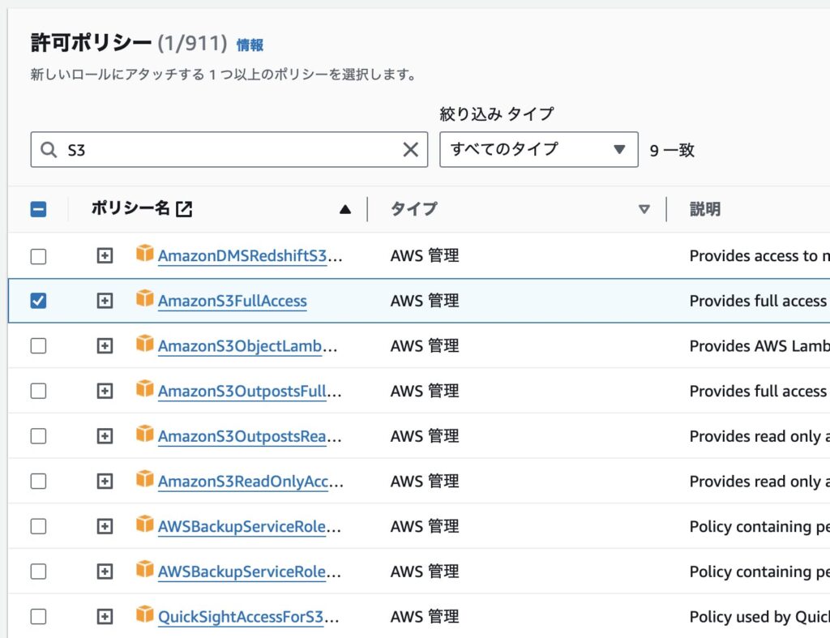
Task: Toggle the select-all checkbox in the table header
Action: click(x=38, y=209)
